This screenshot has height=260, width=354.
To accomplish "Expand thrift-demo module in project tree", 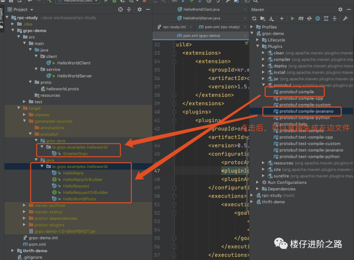I will click(13, 250).
